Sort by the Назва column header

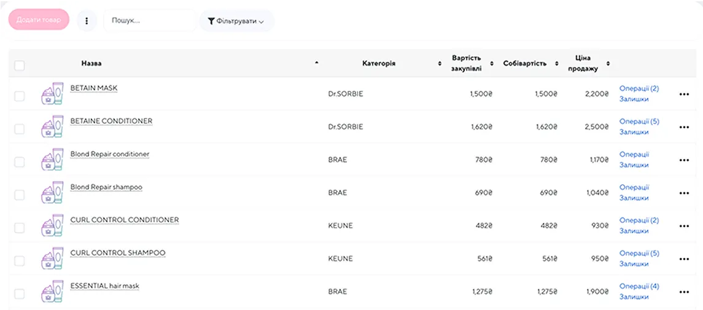tap(91, 64)
